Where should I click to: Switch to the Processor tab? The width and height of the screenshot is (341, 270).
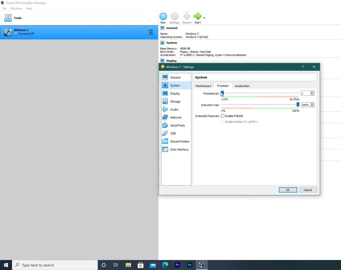[223, 86]
